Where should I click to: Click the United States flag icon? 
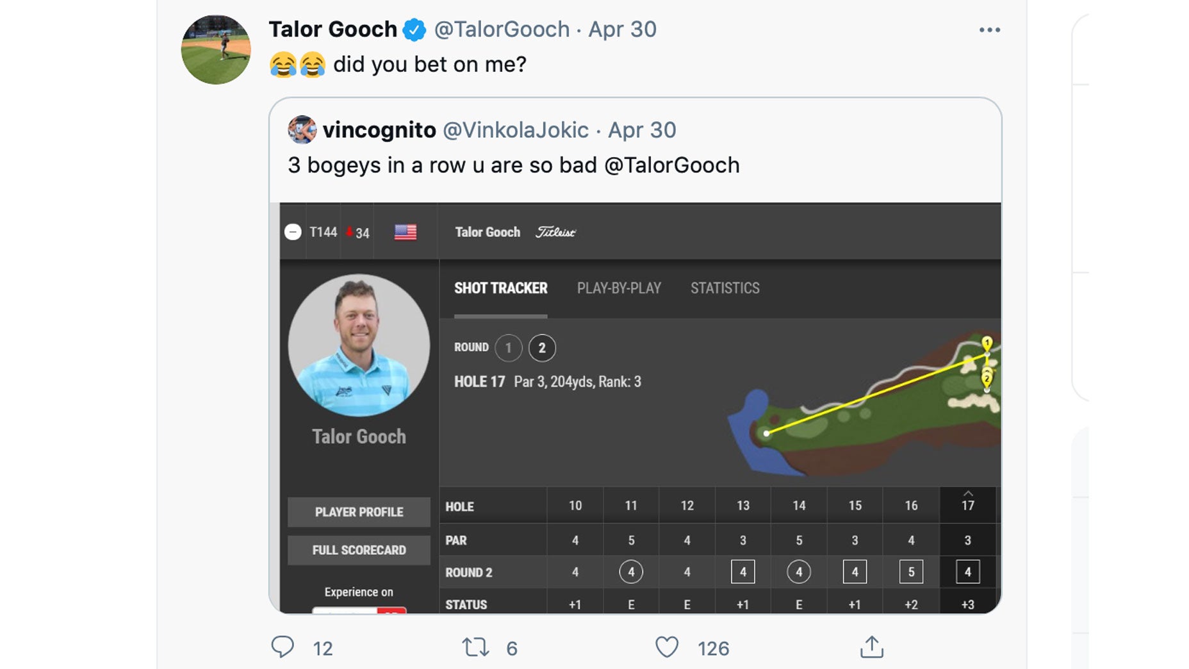(x=406, y=232)
